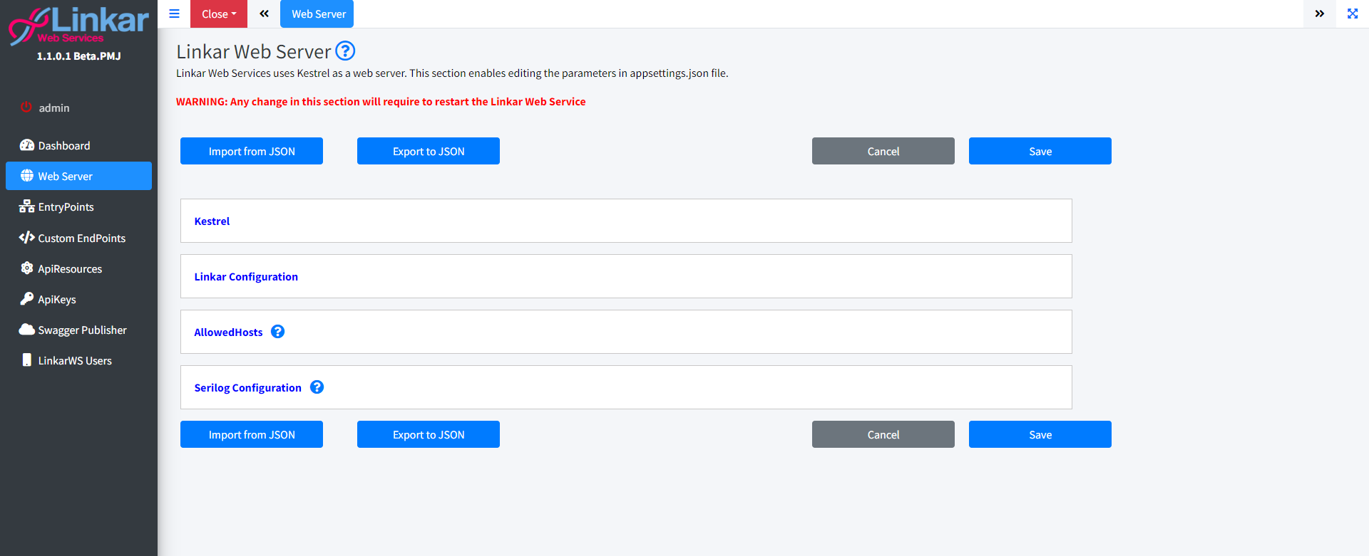The image size is (1369, 556).
Task: Expand the Serilog Configuration section
Action: pos(247,388)
